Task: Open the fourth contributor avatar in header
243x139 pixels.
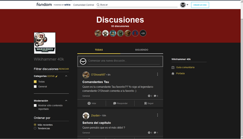Action: [120, 33]
